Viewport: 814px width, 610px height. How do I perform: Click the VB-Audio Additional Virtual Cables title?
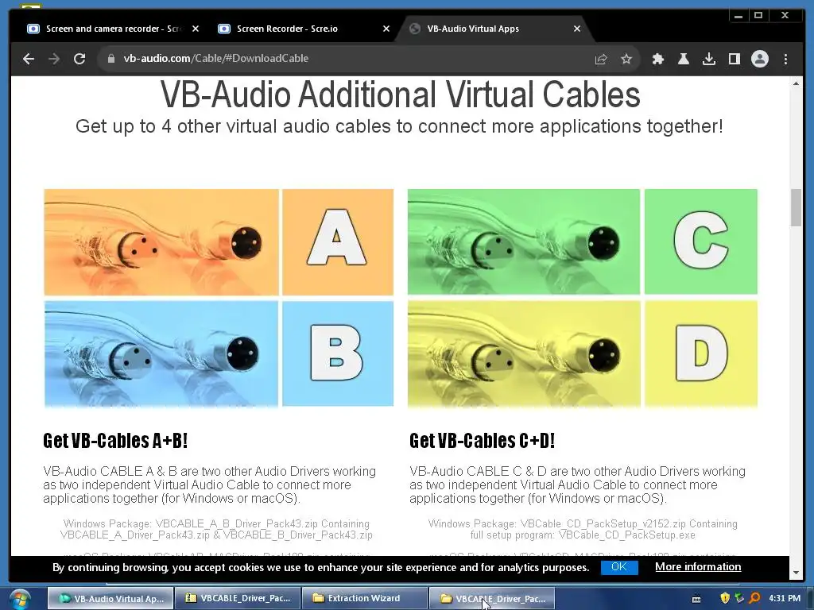pyautogui.click(x=401, y=95)
